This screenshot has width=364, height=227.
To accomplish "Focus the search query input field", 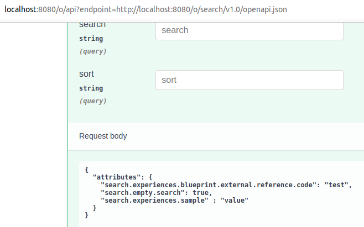I will [249, 31].
